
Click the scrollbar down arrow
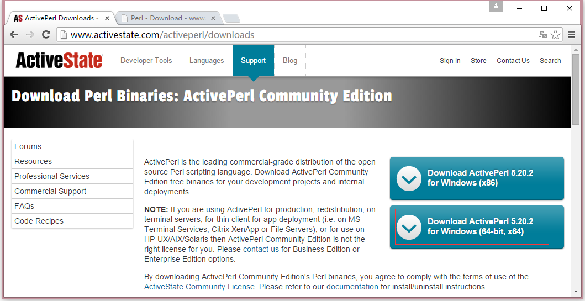576,292
